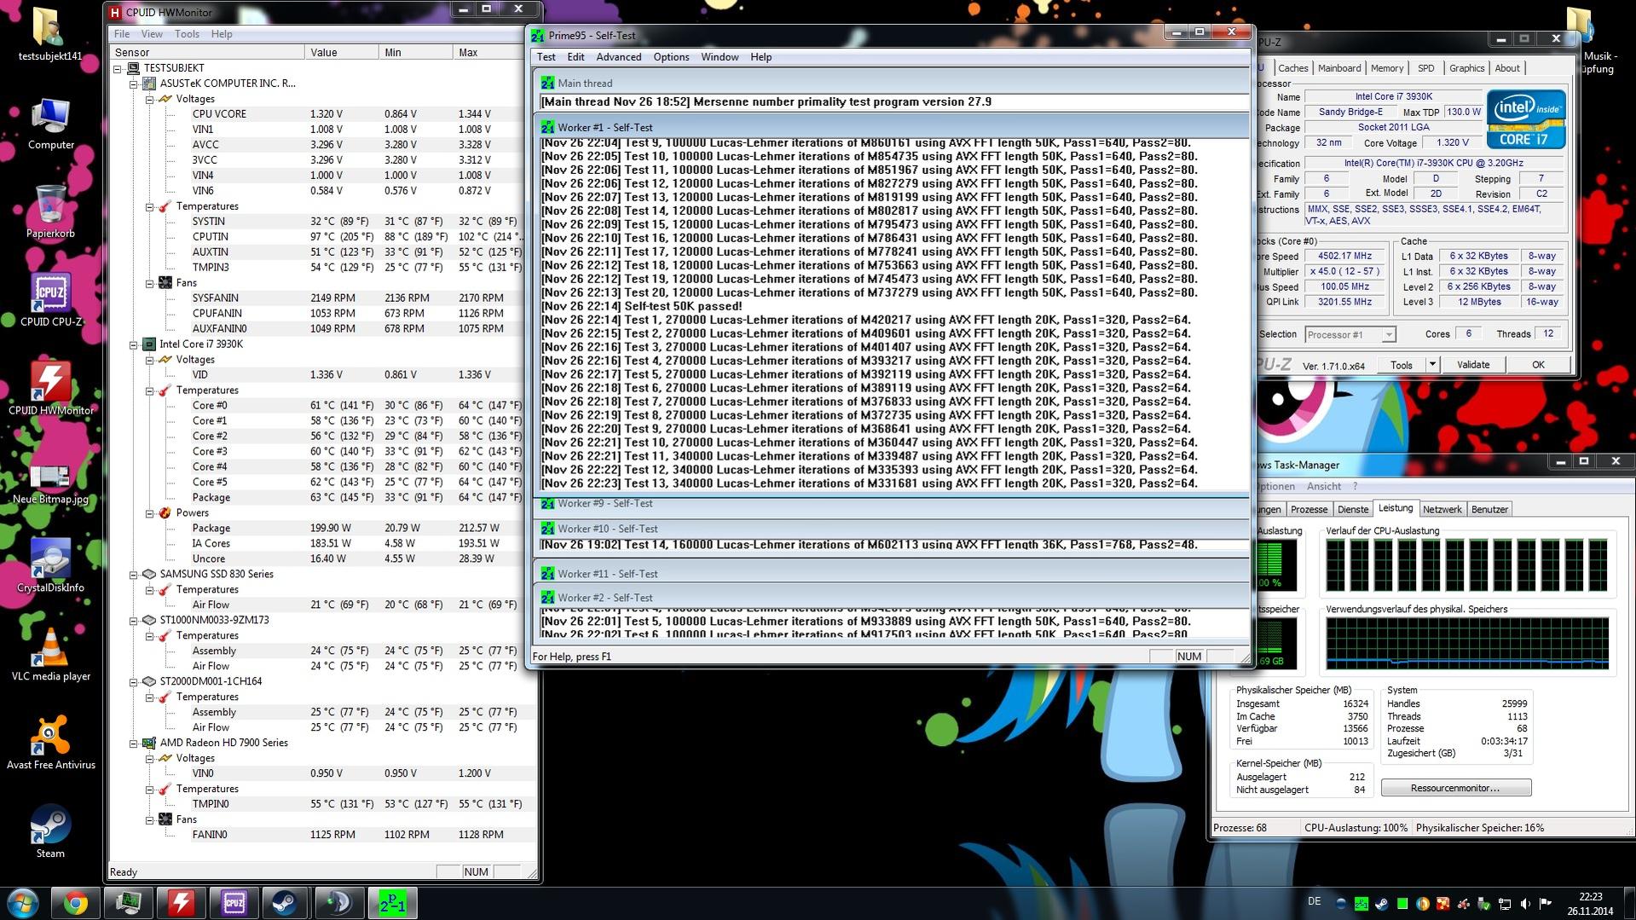Image resolution: width=1636 pixels, height=920 pixels.
Task: Launch the CPUID HWMonitor desktop shortcut
Action: (x=50, y=389)
